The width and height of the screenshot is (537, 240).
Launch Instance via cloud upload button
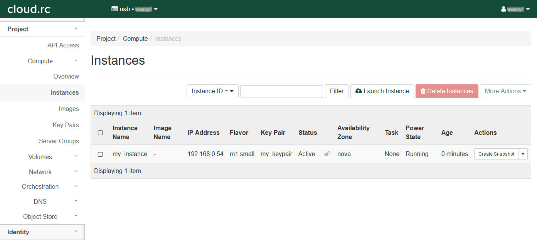coord(382,91)
